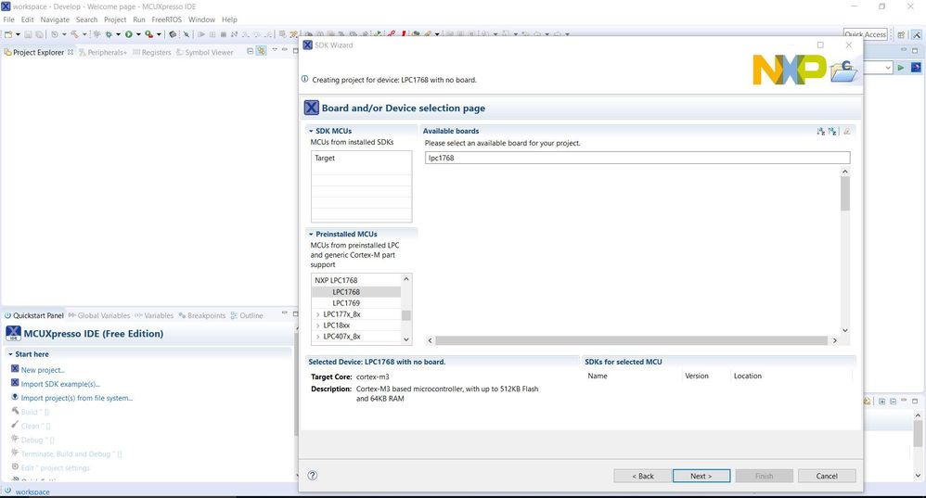
Task: Open the FreeRTOS menu
Action: pos(166,19)
